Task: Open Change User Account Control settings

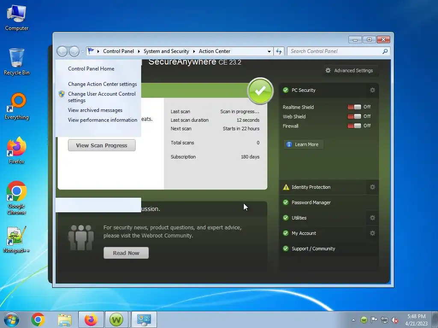Action: (x=102, y=97)
